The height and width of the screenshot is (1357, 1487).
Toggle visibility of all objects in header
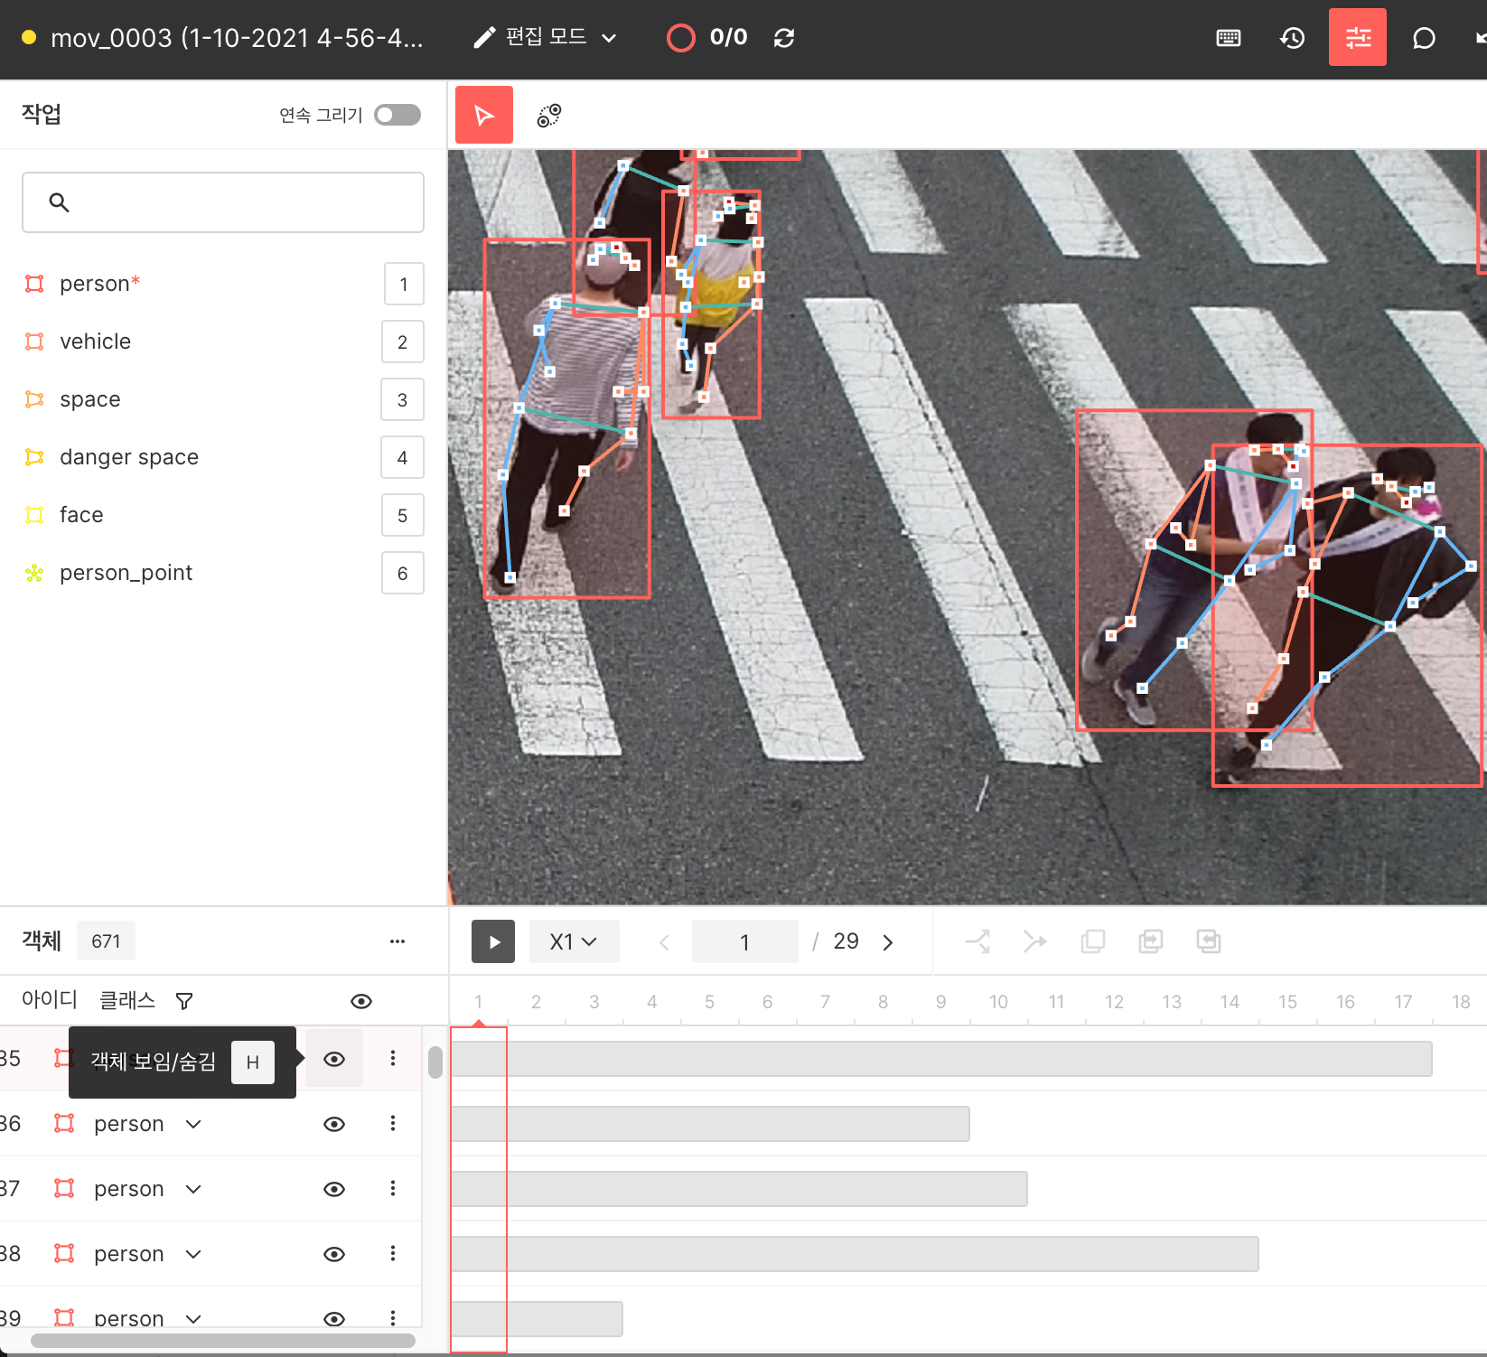[x=361, y=1001]
